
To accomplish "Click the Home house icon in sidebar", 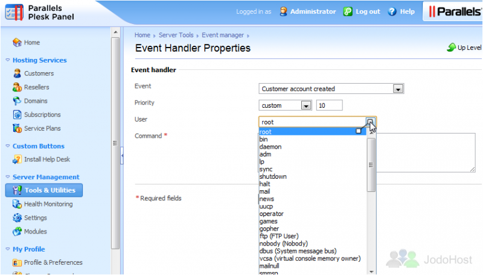I will pos(17,42).
